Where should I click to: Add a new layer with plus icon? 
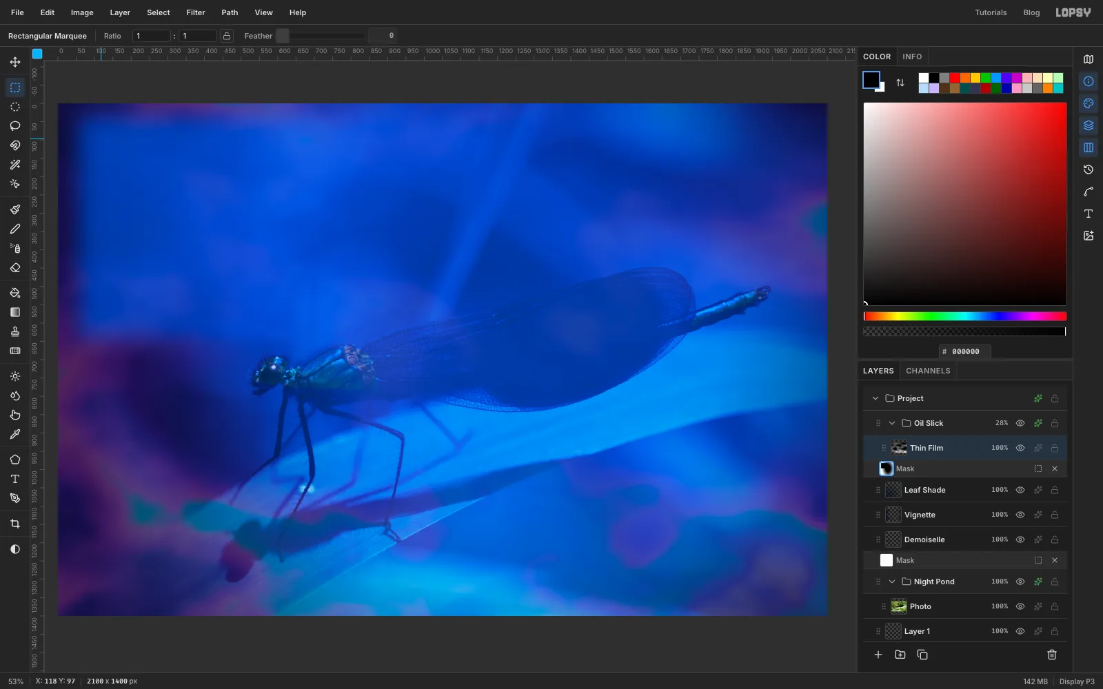pos(878,655)
